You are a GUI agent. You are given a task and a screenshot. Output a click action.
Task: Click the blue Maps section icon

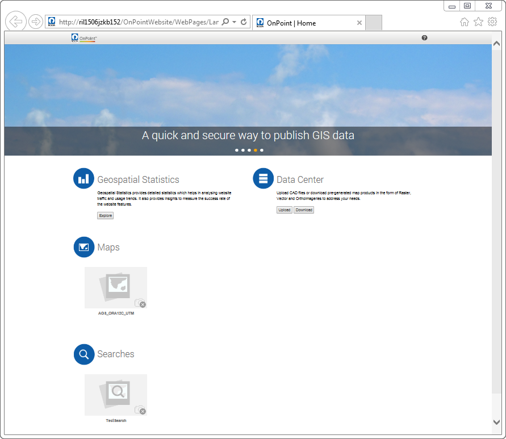(83, 247)
